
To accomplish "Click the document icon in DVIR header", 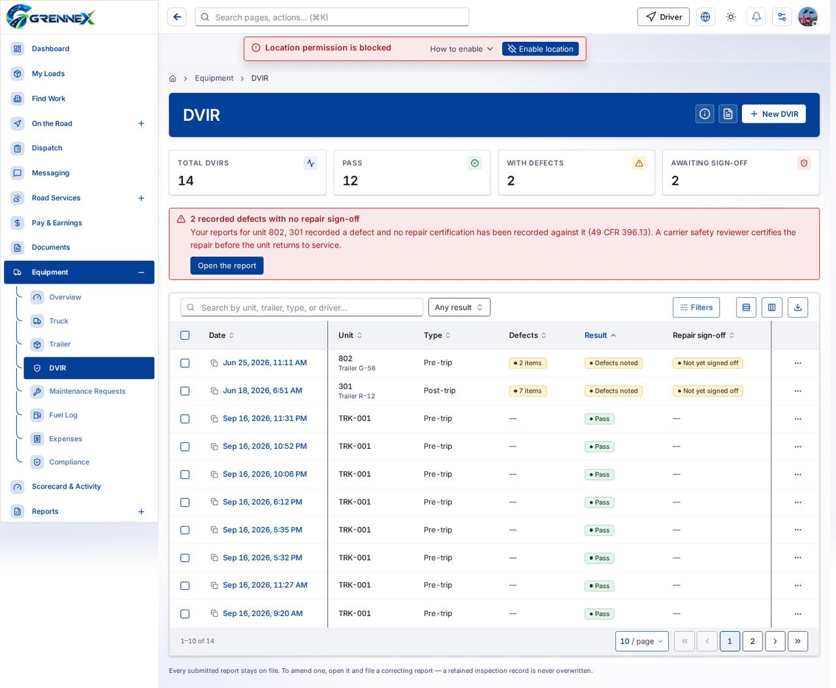I will point(728,114).
